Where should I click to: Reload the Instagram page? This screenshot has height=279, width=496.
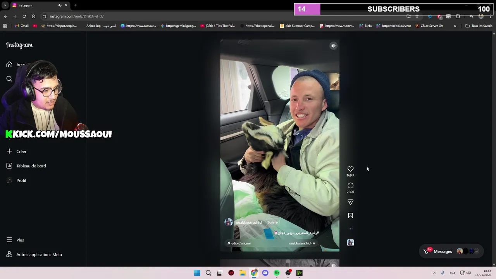click(x=24, y=16)
